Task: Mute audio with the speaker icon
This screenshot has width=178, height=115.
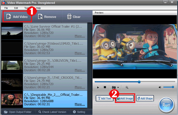Action: click(160, 87)
